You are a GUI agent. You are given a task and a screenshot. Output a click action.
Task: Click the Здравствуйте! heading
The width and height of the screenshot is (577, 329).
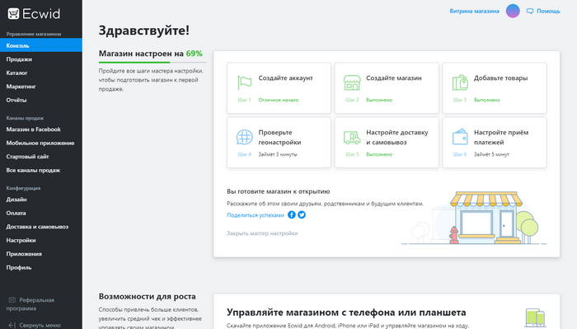click(144, 31)
